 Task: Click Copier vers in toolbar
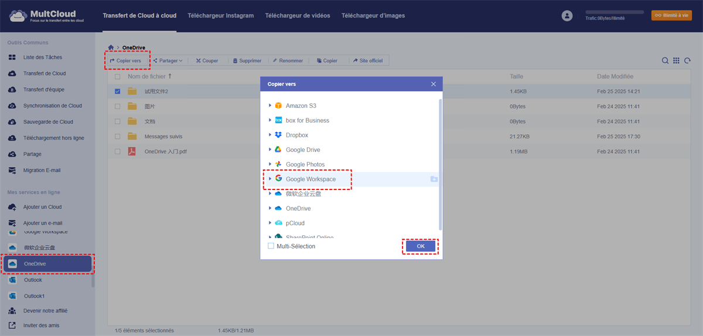125,60
